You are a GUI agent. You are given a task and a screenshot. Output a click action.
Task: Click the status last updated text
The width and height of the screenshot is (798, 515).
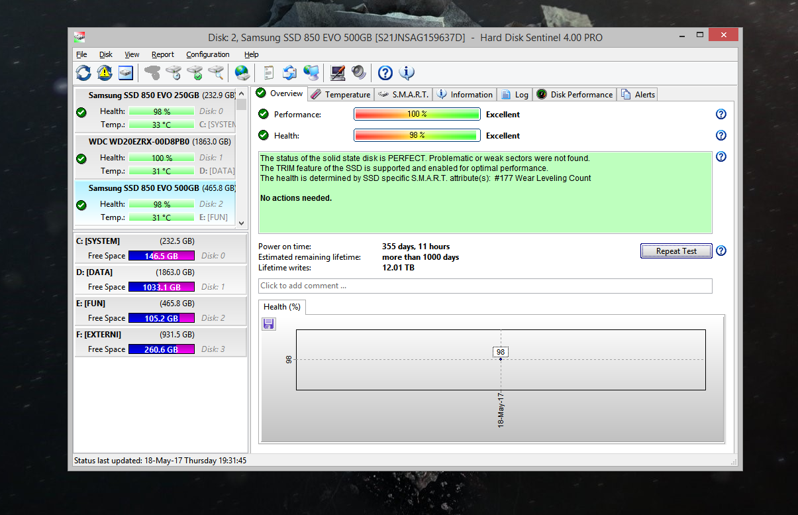(160, 460)
